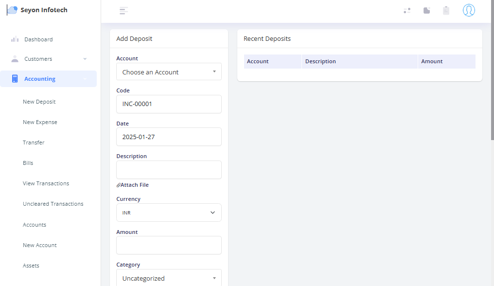
Task: Click the Date field showing 2025-01-27
Action: click(169, 137)
